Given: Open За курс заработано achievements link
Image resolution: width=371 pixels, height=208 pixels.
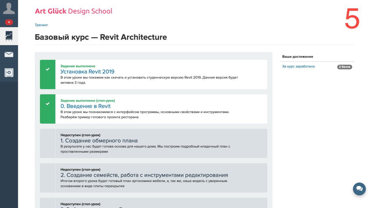Looking at the screenshot, I should coord(299,66).
